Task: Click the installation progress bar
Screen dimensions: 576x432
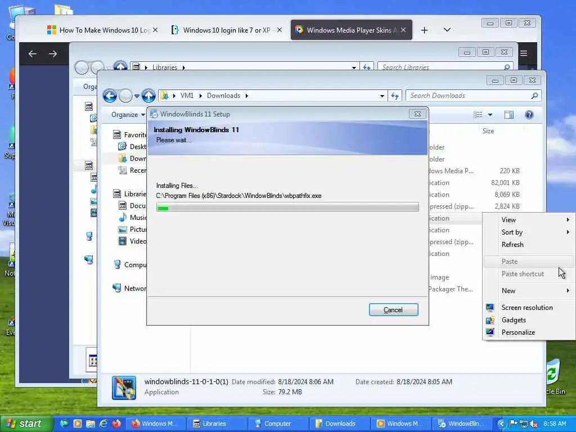Action: (x=287, y=207)
